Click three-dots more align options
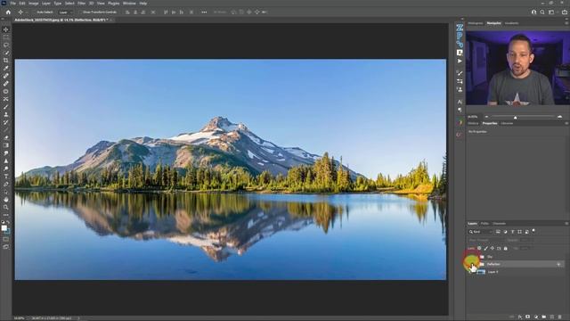 (x=204, y=12)
